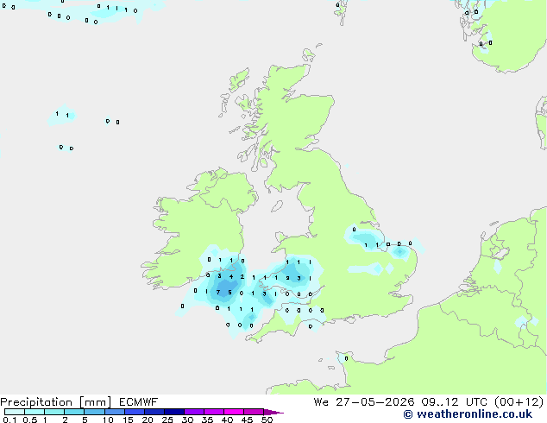Click the precipitation value 7 off Ireland

(218, 292)
